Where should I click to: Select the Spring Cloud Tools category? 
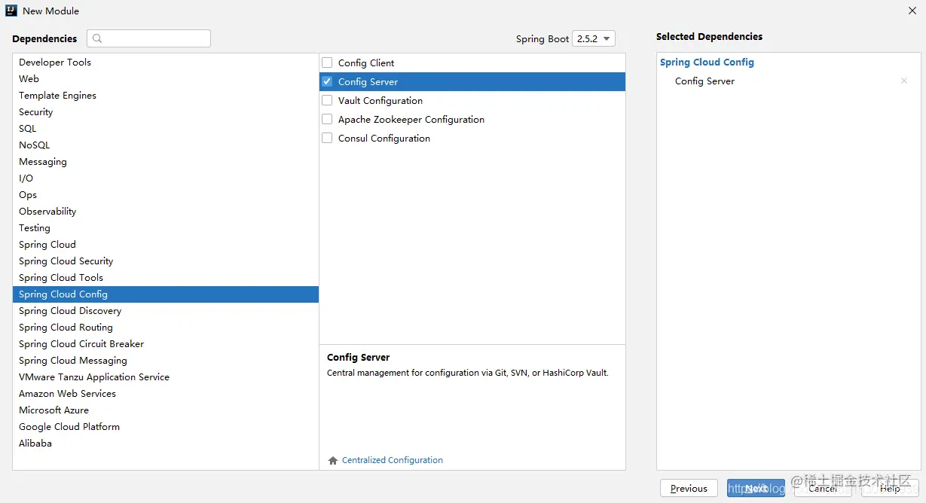[166, 278]
